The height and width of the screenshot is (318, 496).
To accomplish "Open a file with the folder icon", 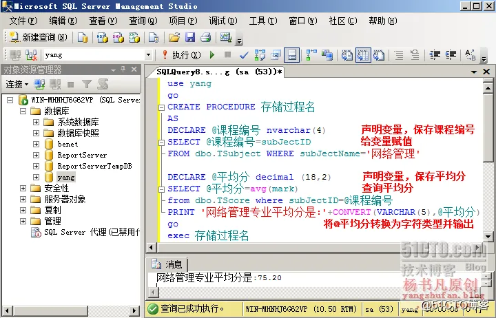I will point(174,37).
